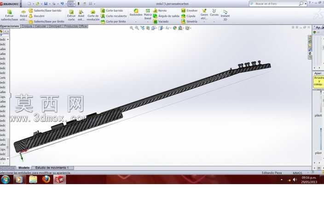Click the highlighted Select tool icon
The width and height of the screenshot is (324, 216).
click(70, 4)
